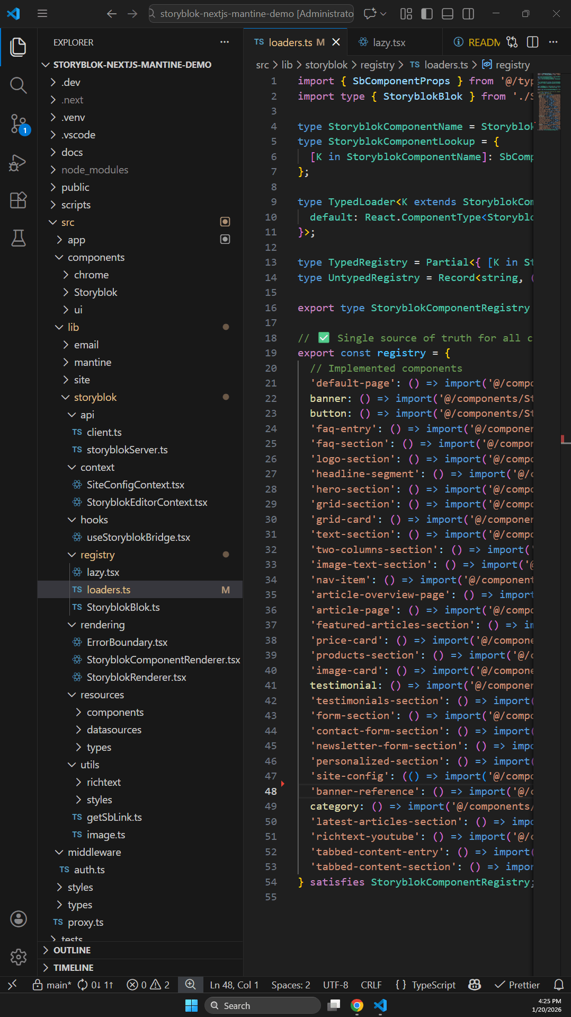This screenshot has width=571, height=1017.
Task: Open the Accounts menu icon
Action: tap(19, 919)
